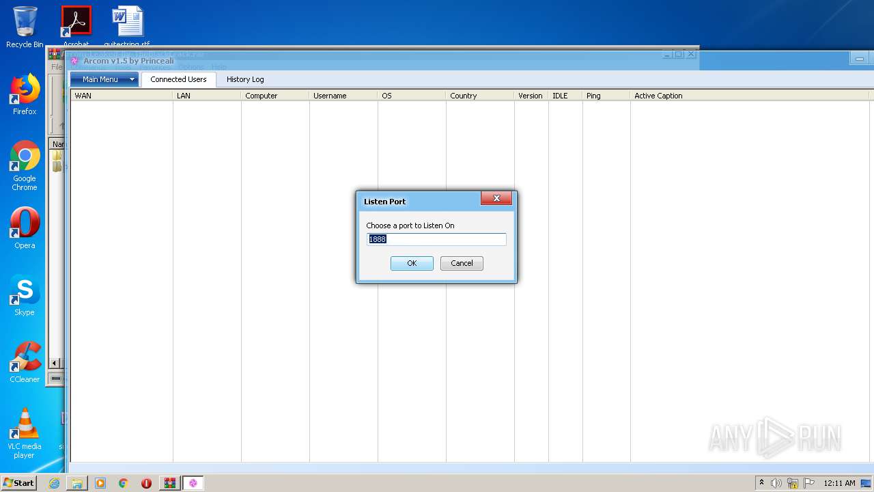
Task: Open Windows Media Player in taskbar
Action: coord(100,483)
